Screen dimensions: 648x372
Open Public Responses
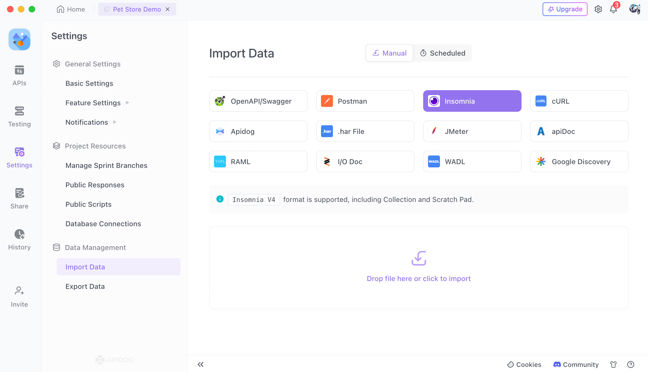[x=95, y=185]
